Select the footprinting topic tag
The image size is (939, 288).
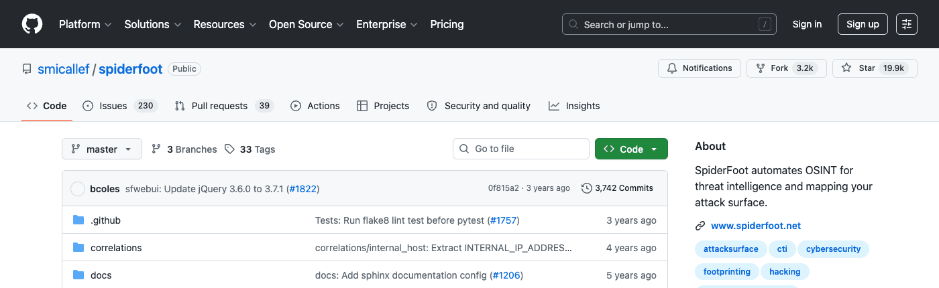(x=727, y=272)
